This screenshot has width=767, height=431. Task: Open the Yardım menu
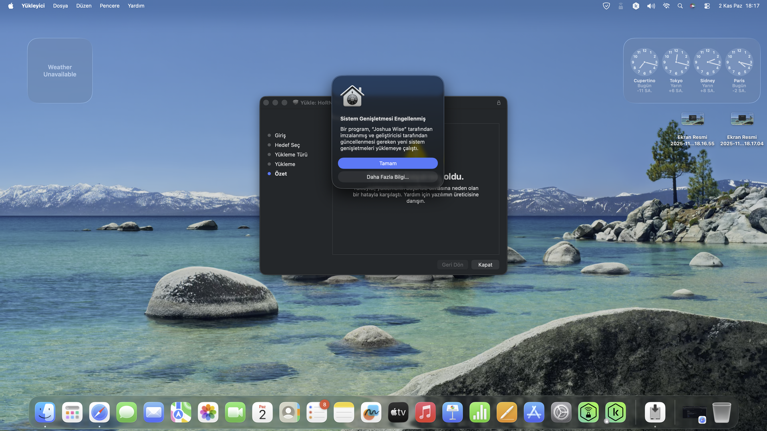[136, 6]
